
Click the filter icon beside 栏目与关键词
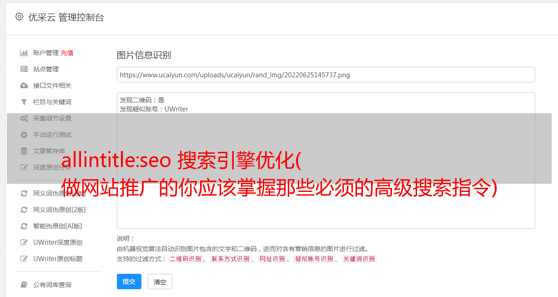tap(24, 102)
